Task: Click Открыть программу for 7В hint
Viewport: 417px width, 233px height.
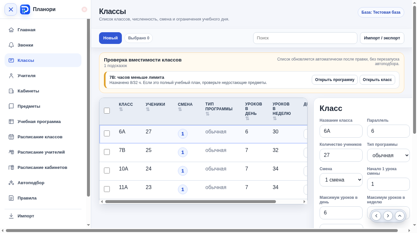Action: tap(335, 80)
